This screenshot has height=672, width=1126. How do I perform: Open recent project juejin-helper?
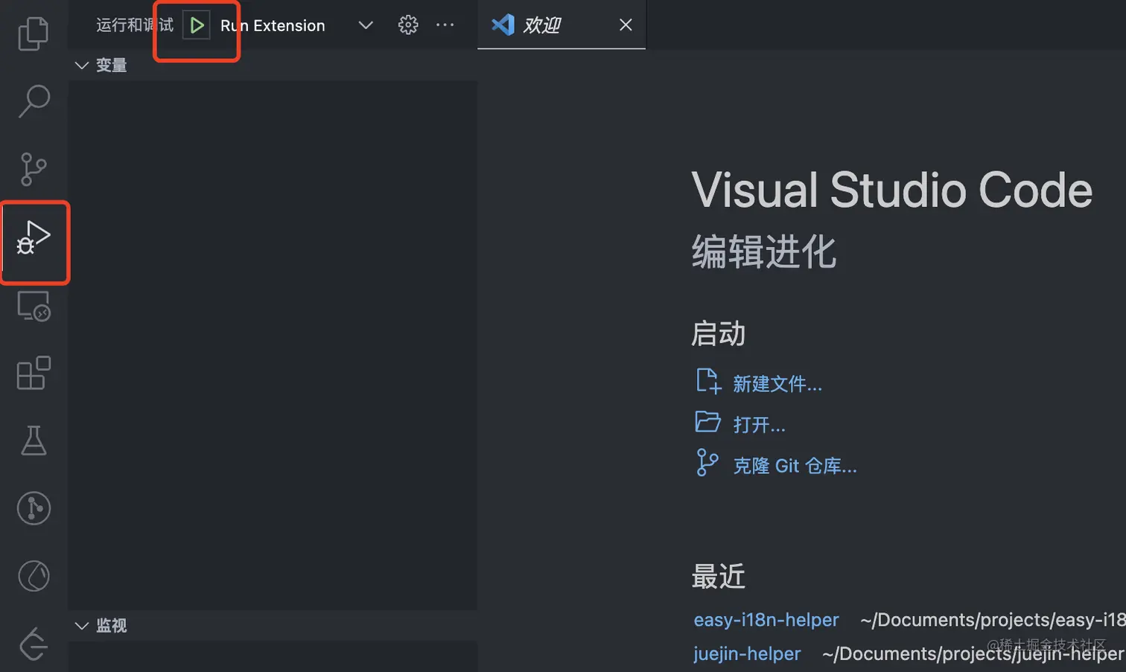click(x=747, y=654)
